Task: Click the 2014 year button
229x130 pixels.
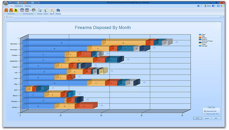Action: tap(198, 118)
